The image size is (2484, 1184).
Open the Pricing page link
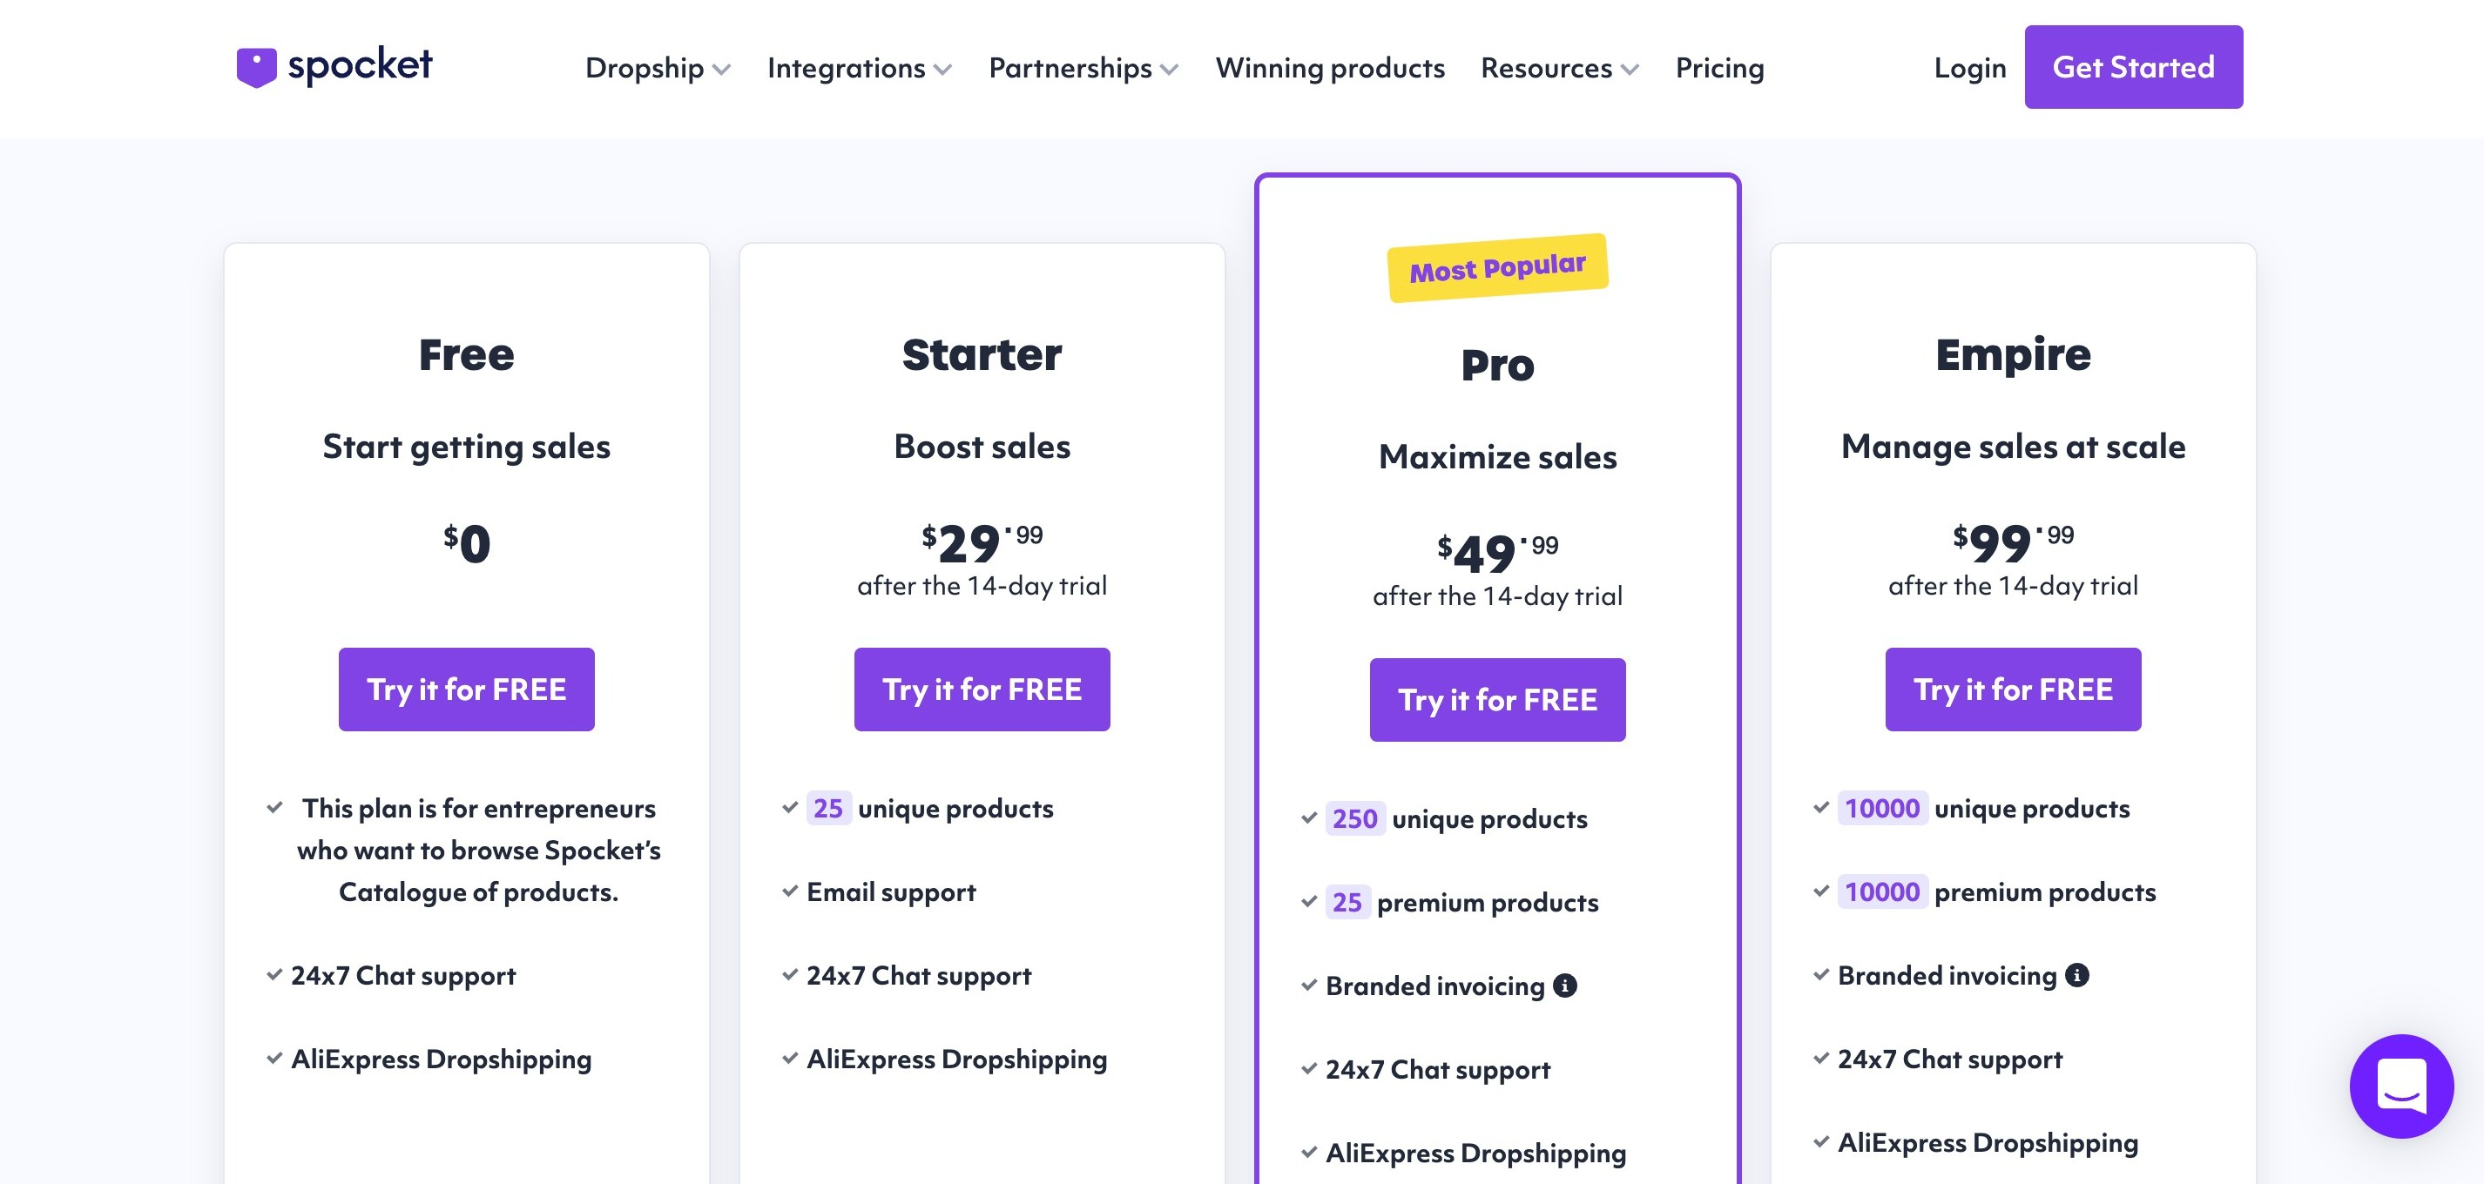pos(1718,69)
